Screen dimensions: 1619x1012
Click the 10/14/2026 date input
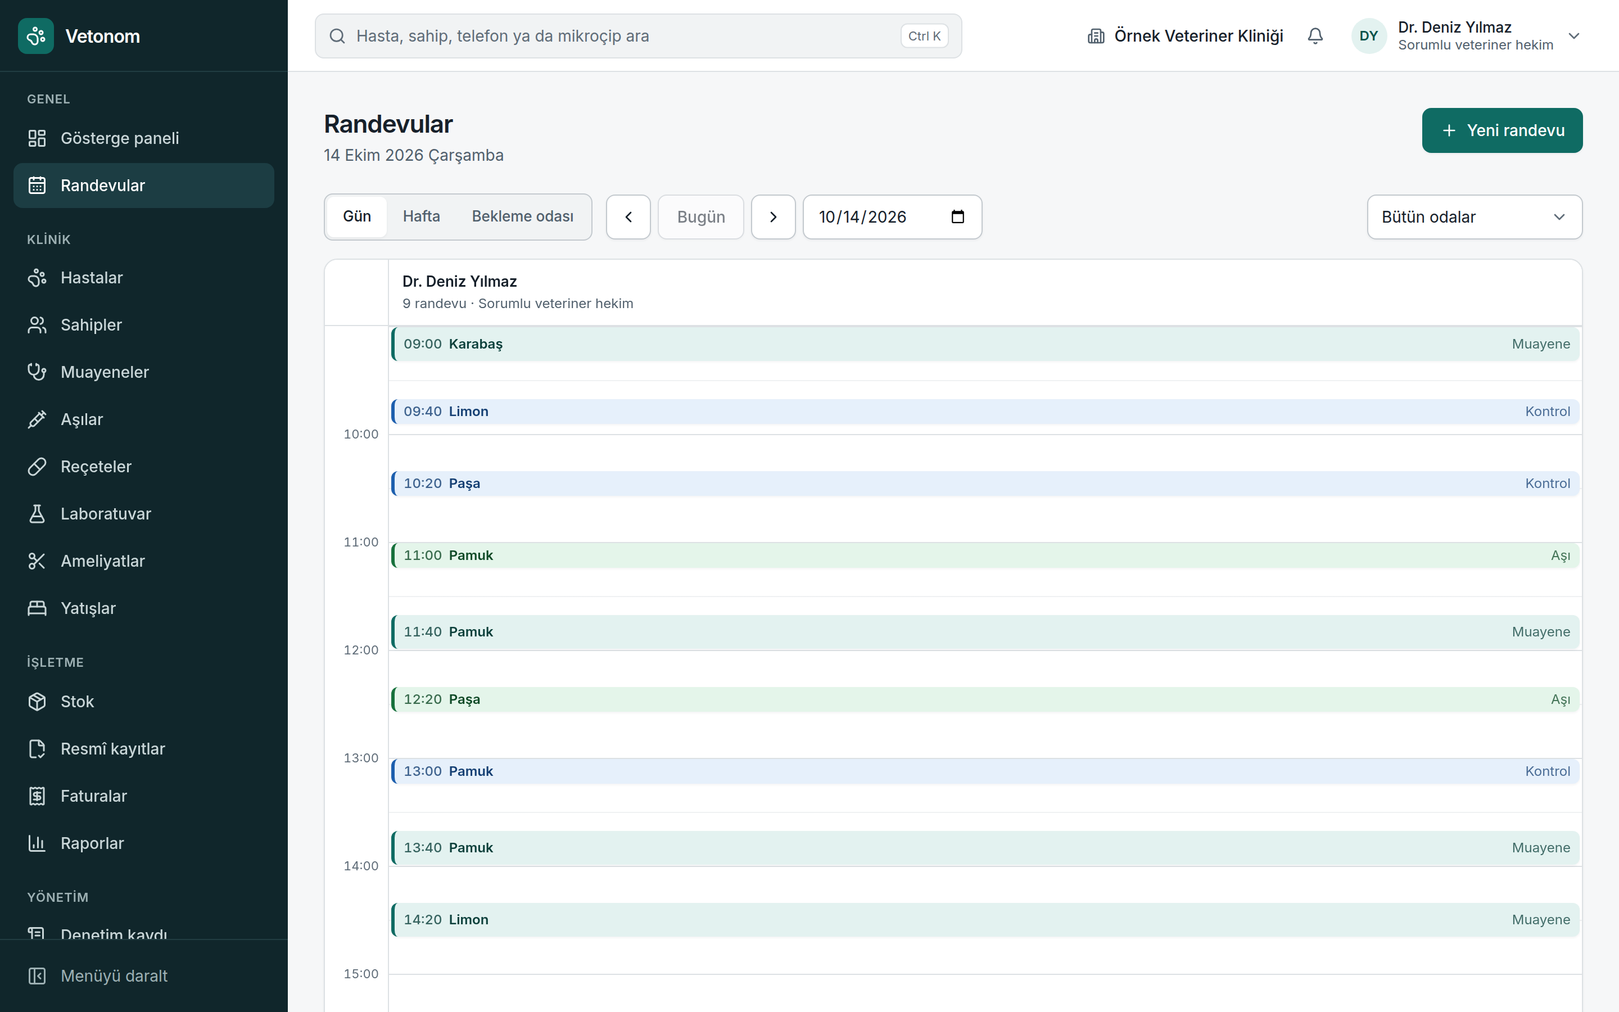(893, 217)
